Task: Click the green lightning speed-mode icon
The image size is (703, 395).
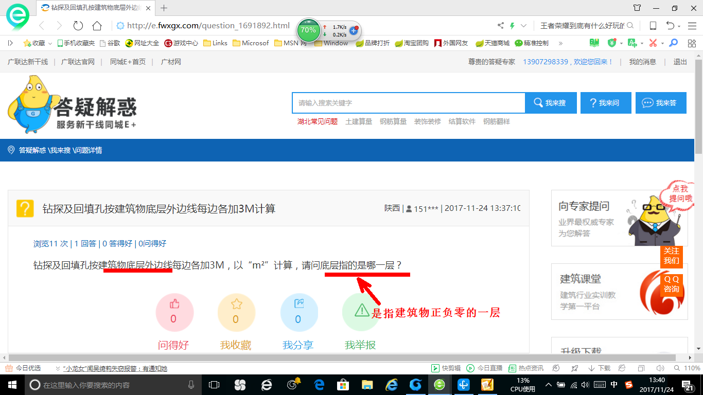Action: pyautogui.click(x=513, y=26)
